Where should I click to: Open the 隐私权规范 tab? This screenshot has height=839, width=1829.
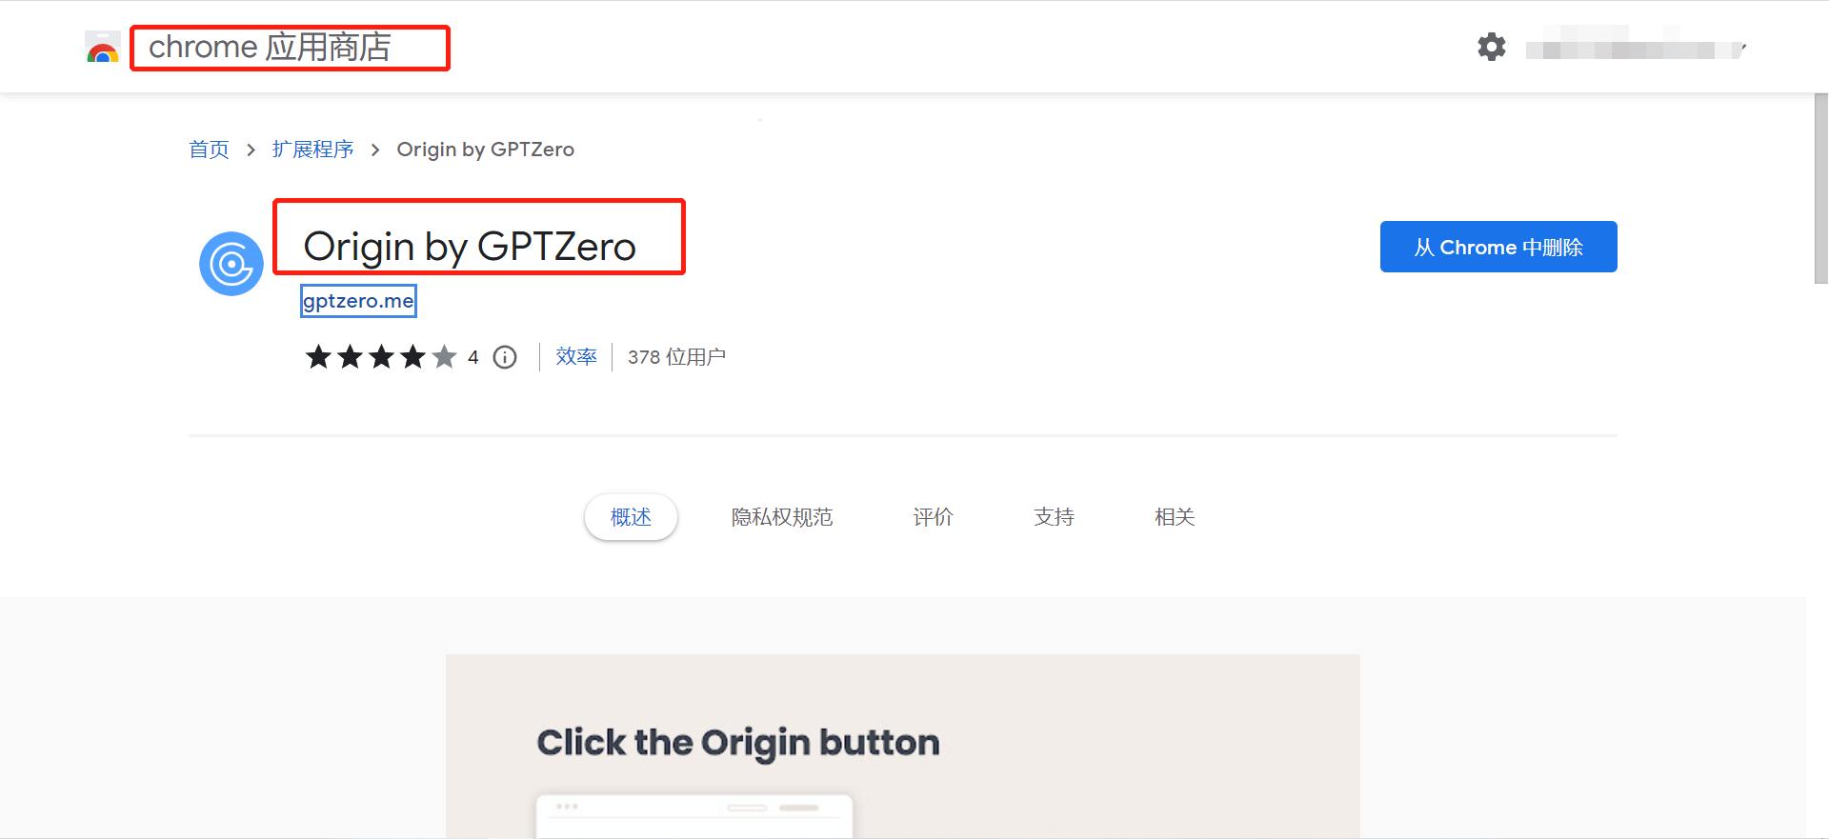(782, 517)
